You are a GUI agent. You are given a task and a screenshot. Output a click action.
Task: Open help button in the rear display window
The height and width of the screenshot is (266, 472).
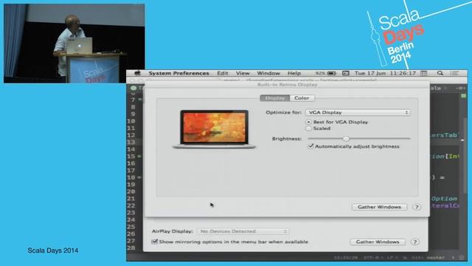[414, 242]
